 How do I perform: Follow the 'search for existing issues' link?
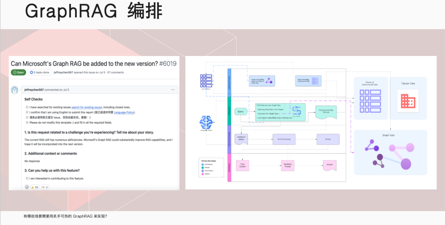tap(87, 107)
